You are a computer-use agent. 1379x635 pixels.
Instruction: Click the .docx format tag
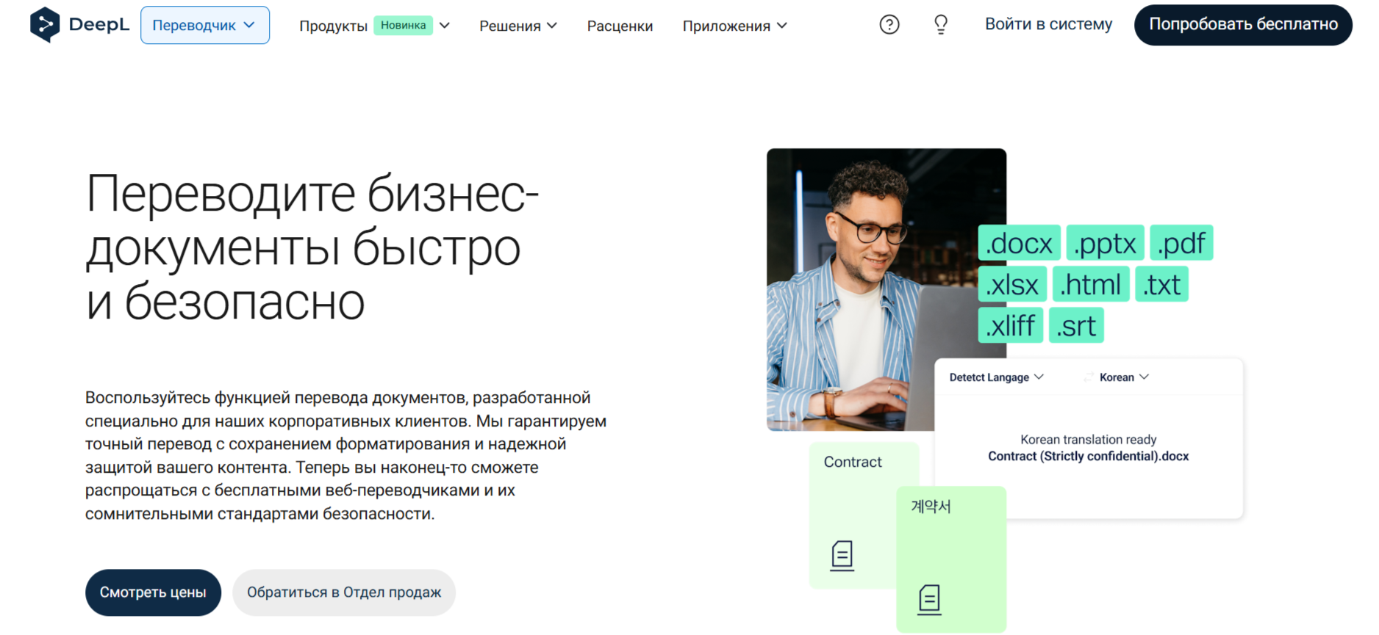[x=1020, y=243]
